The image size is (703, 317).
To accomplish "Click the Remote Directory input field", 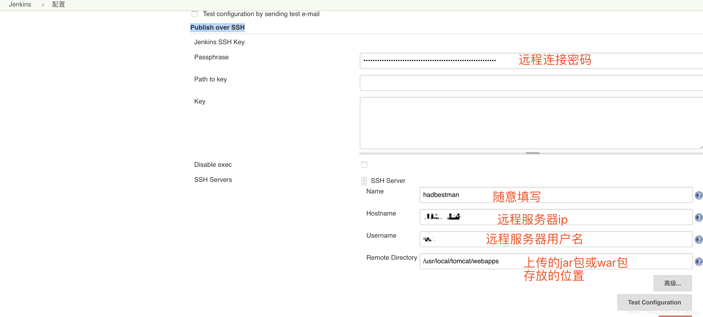I will 556,261.
